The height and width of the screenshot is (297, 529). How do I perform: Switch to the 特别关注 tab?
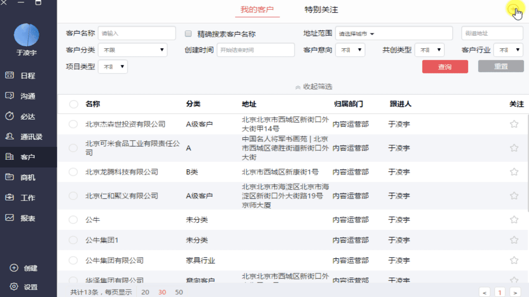coord(321,9)
